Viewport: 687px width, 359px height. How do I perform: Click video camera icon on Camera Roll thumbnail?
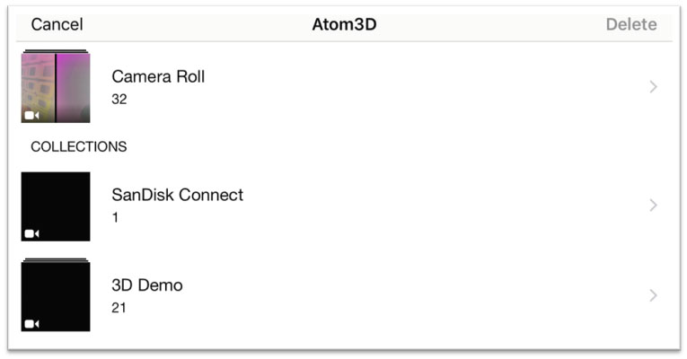coord(31,116)
